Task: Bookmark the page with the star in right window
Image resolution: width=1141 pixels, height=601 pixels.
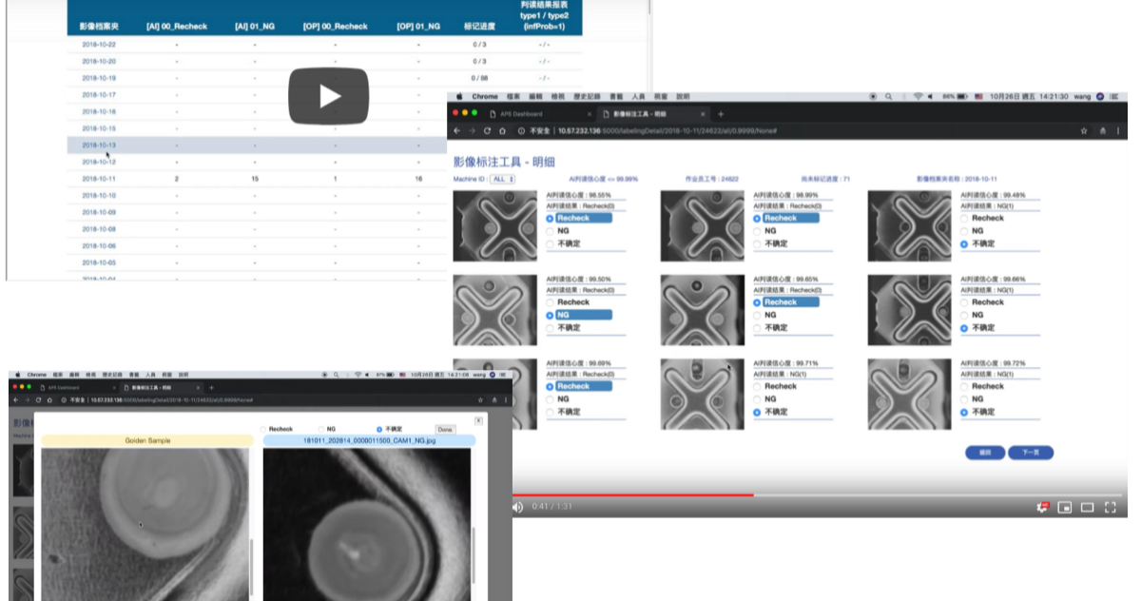Action: click(1084, 130)
